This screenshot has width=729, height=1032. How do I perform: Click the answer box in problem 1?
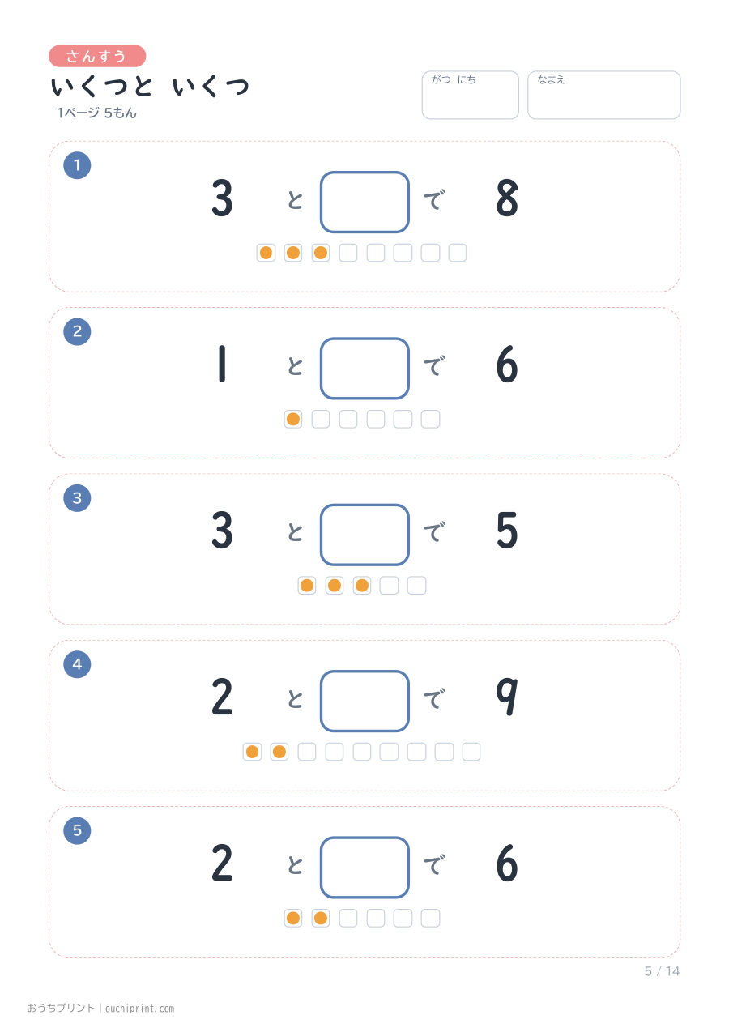coord(364,202)
